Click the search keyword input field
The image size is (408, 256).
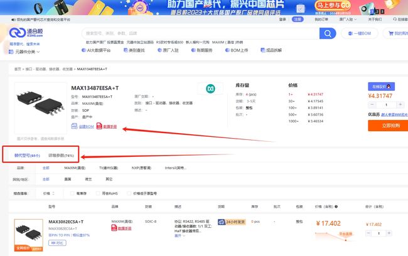pos(201,33)
